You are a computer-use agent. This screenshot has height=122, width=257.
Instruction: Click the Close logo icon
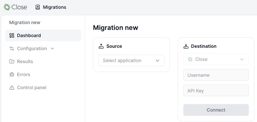7,7
